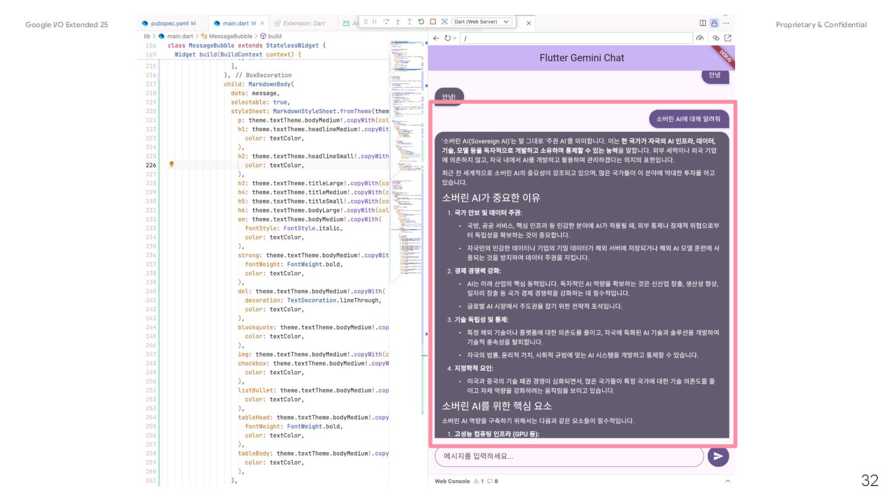Click the lib breadcrumb segment
Image resolution: width=891 pixels, height=501 pixels.
(x=147, y=36)
